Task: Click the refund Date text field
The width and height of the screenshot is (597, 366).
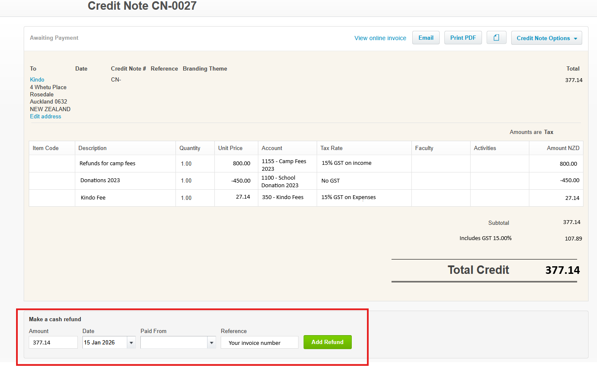Action: (x=104, y=342)
